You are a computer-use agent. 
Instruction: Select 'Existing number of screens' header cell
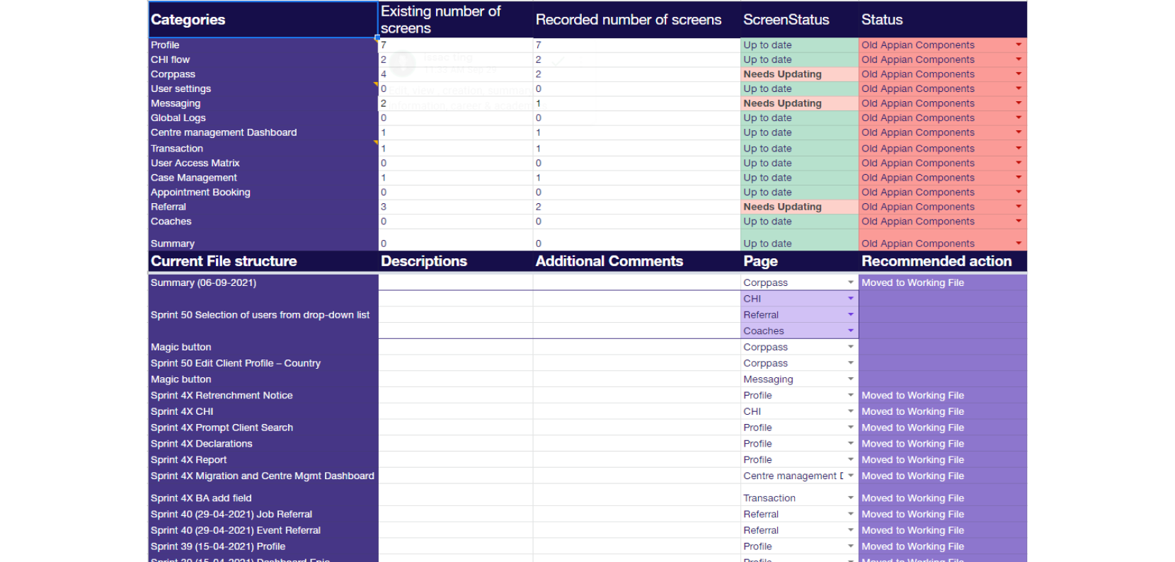click(x=456, y=20)
